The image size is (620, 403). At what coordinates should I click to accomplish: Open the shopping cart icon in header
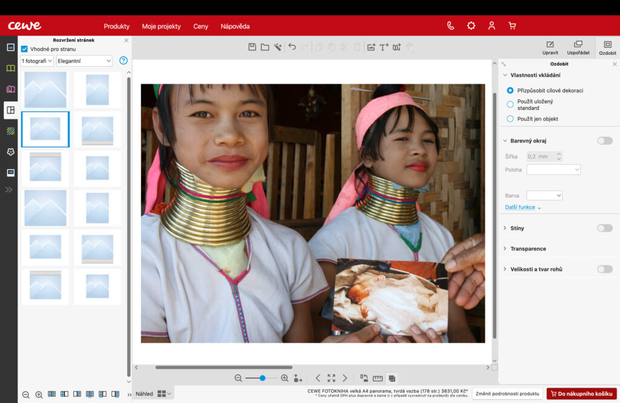(512, 25)
